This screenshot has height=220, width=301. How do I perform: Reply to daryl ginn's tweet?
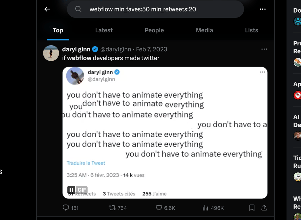(x=66, y=208)
